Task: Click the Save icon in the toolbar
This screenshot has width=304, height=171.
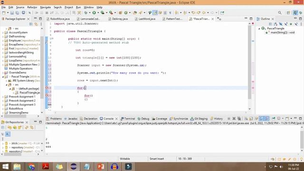Action: coord(12,13)
